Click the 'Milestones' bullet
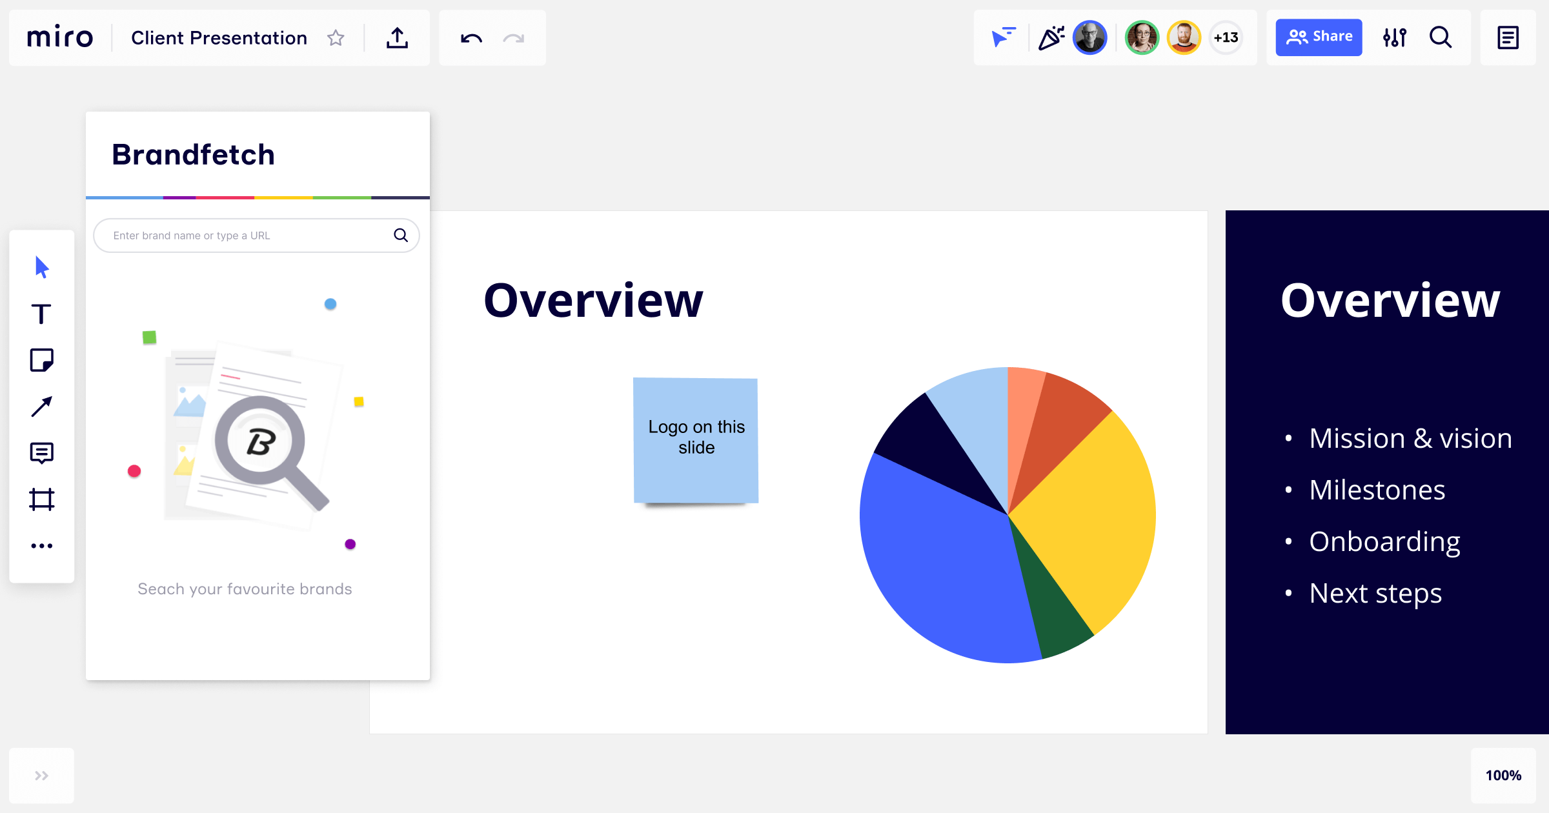 pos(1377,490)
